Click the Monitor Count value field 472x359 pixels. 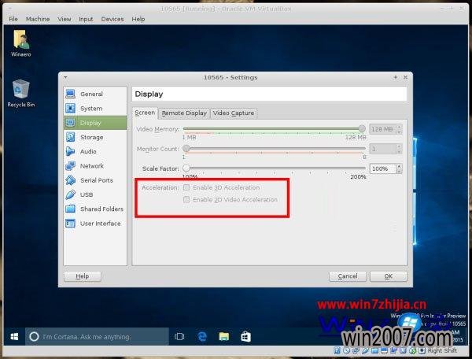(x=382, y=149)
